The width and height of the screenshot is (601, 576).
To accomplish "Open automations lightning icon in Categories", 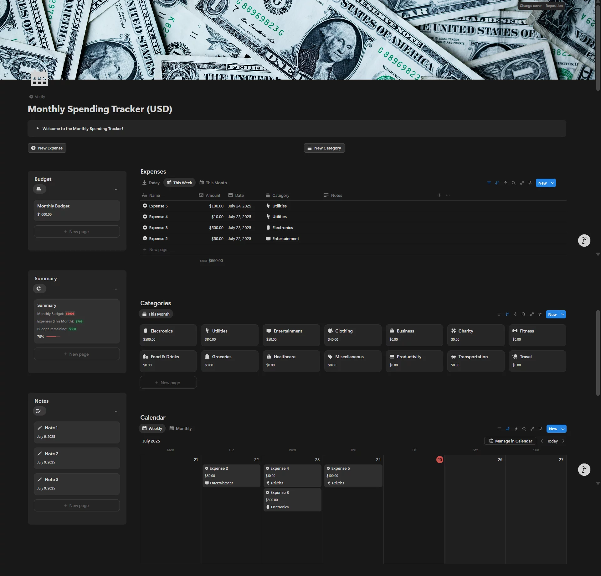I will (x=515, y=314).
